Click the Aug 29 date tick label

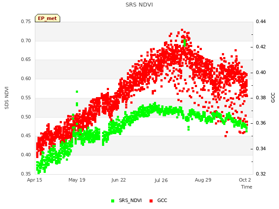click(x=203, y=180)
